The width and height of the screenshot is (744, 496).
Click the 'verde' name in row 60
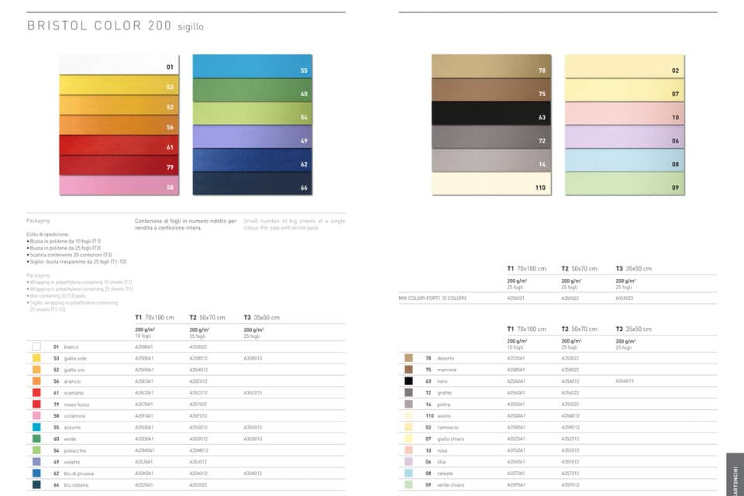tap(70, 439)
